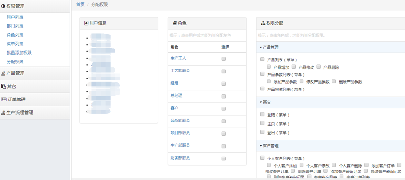This screenshot has height=180, width=405.
Task: Click the 生产流程管理 sidebar menu icon
Action: tap(3, 113)
